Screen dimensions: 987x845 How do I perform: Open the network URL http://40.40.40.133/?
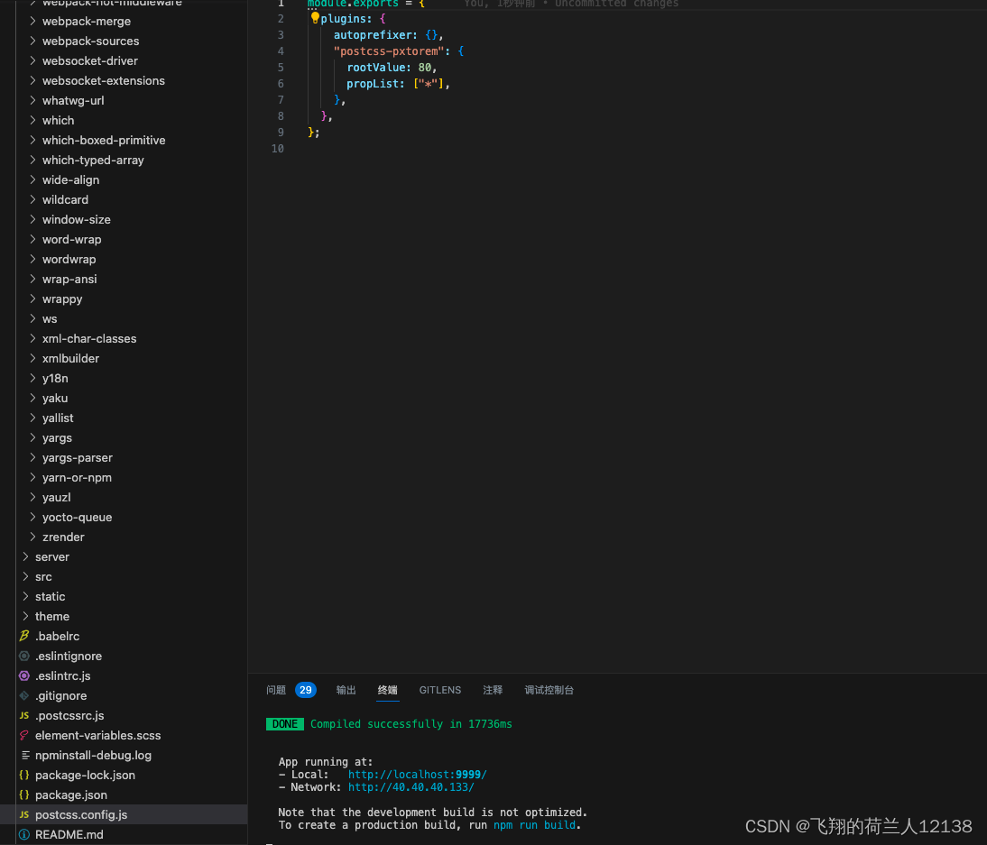click(411, 786)
